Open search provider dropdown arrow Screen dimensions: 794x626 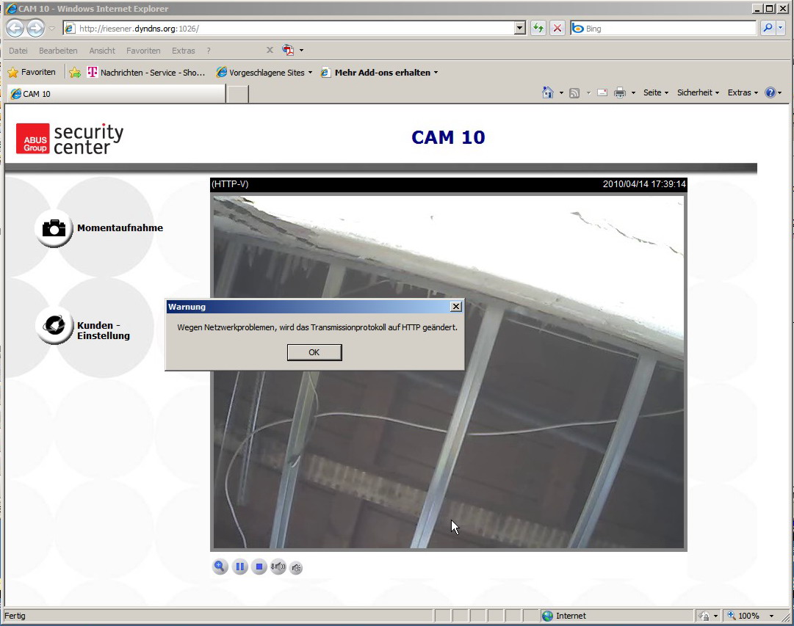[780, 29]
